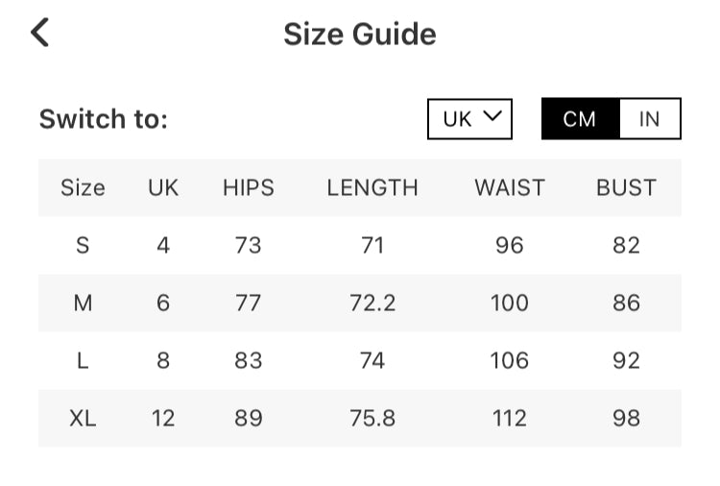Switch measurements to IN
Screen dimensions: 720x486
point(650,119)
